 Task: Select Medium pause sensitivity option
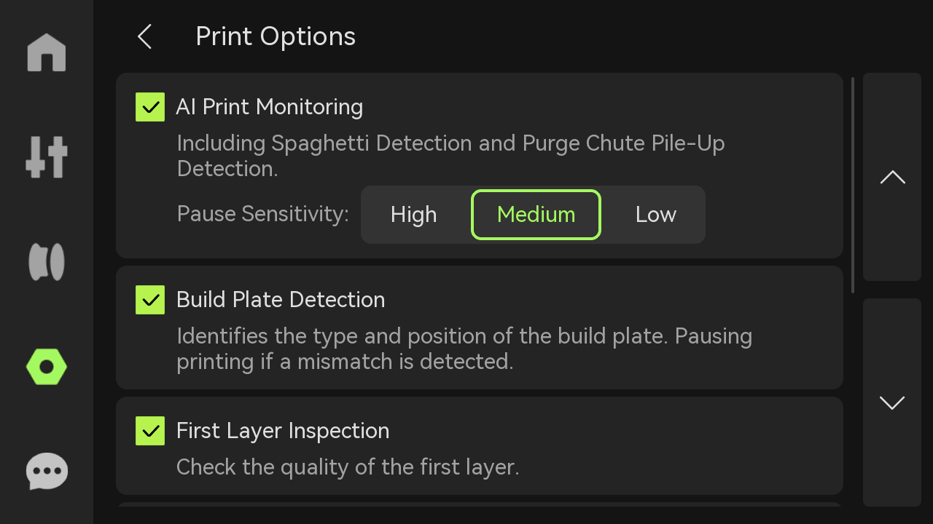536,215
